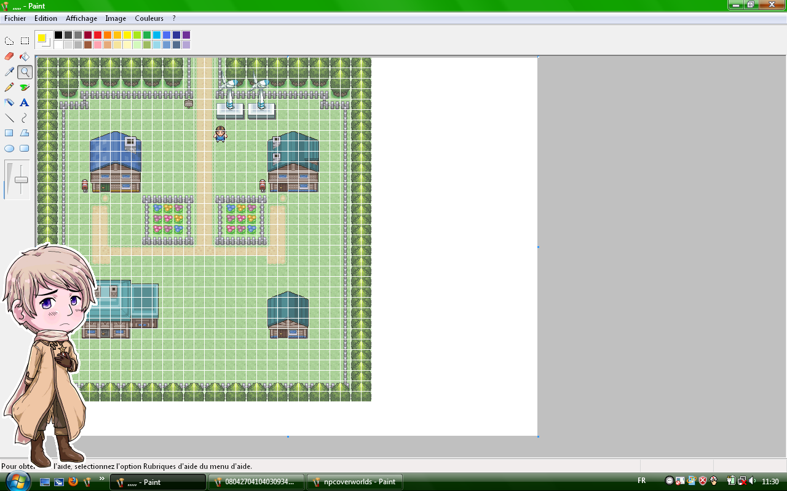
Task: Choose the pink color swatch
Action: (x=98, y=45)
